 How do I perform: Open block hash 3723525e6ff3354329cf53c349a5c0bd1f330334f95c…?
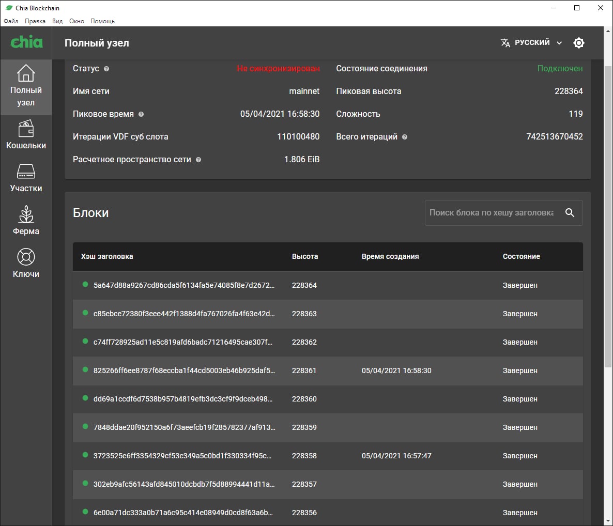182,456
